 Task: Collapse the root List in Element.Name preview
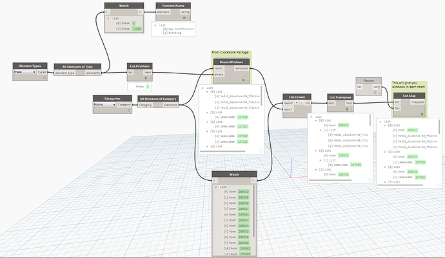[x=155, y=25]
